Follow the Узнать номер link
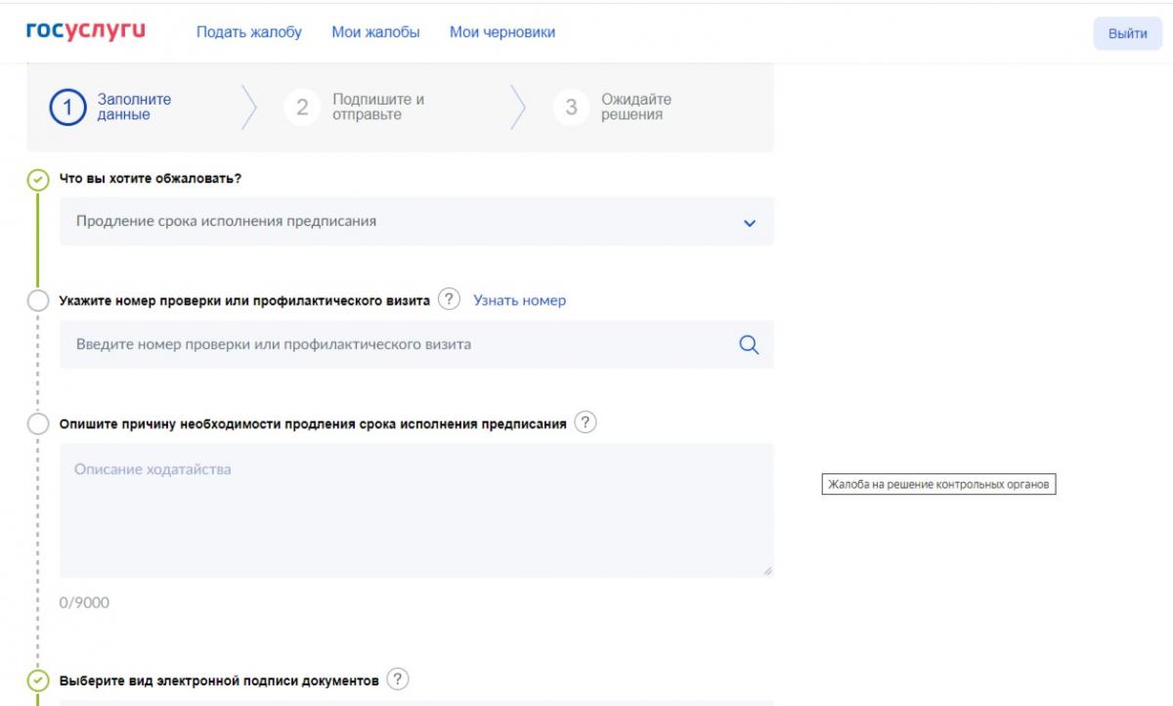1173x706 pixels. (x=519, y=300)
